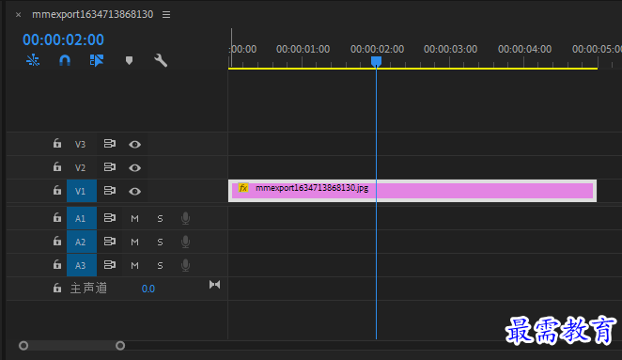Image resolution: width=622 pixels, height=360 pixels.
Task: Toggle sync lock for A2
Action: [x=110, y=241]
